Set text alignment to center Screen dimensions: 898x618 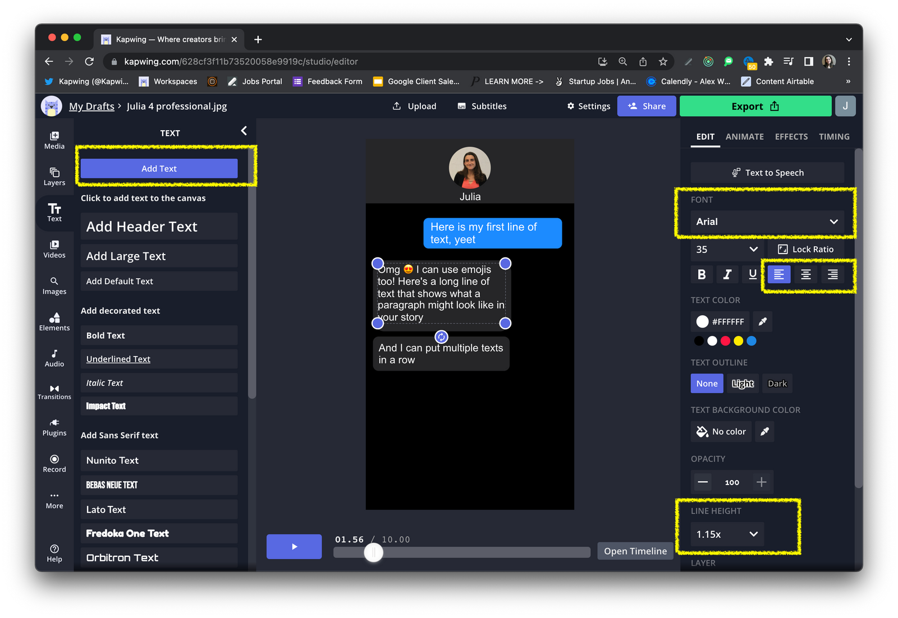pyautogui.click(x=805, y=274)
